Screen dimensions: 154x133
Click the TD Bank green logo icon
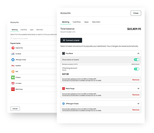pos(13,77)
